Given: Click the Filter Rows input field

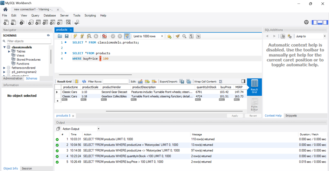Looking at the screenshot, I should [x=115, y=81].
